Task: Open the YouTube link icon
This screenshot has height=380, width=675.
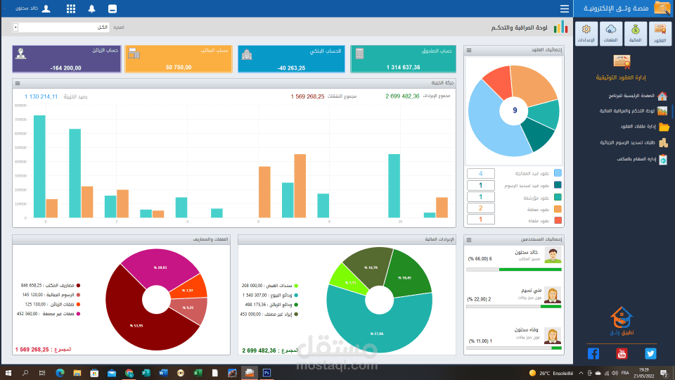Action: [622, 354]
